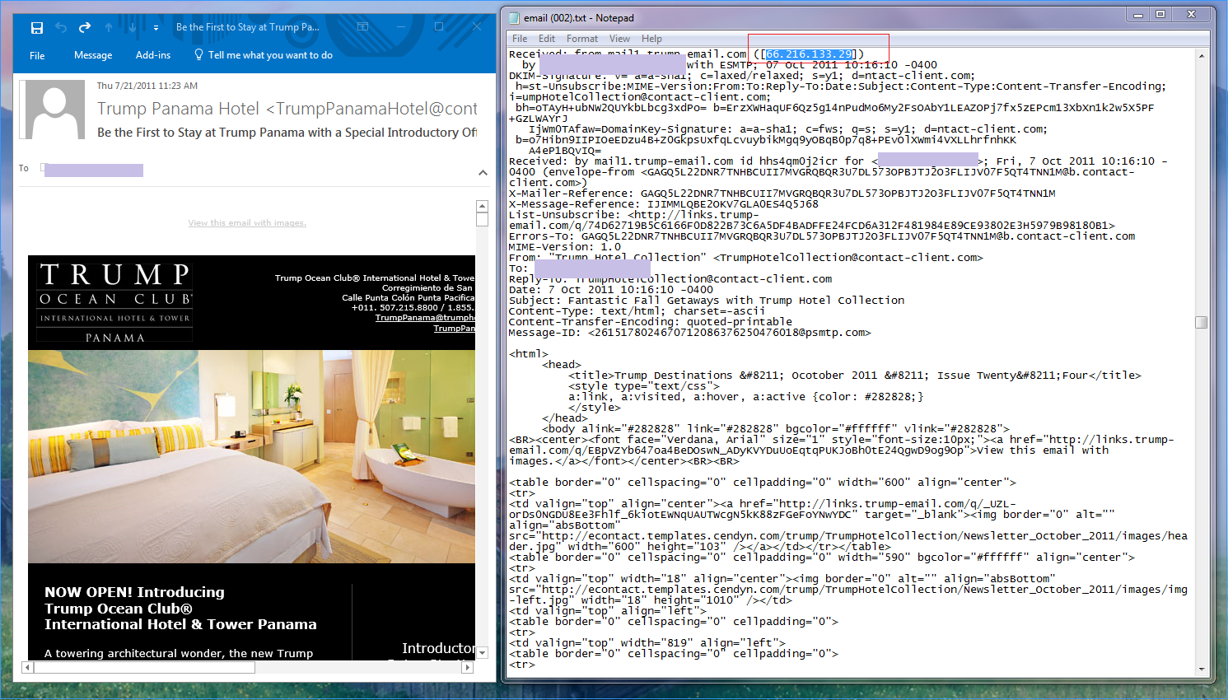Click the email body scroll down arrow
The height and width of the screenshot is (700, 1228).
[483, 653]
